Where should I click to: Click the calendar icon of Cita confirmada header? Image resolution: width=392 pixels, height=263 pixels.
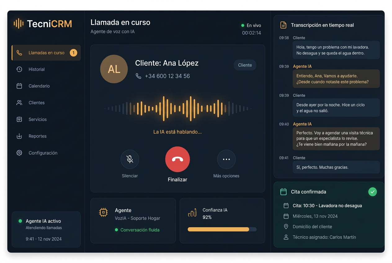[x=283, y=192]
